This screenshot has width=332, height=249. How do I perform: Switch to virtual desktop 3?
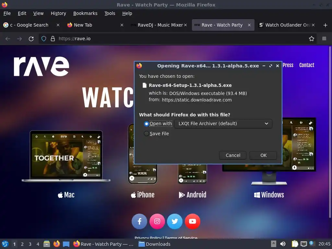click(30, 244)
